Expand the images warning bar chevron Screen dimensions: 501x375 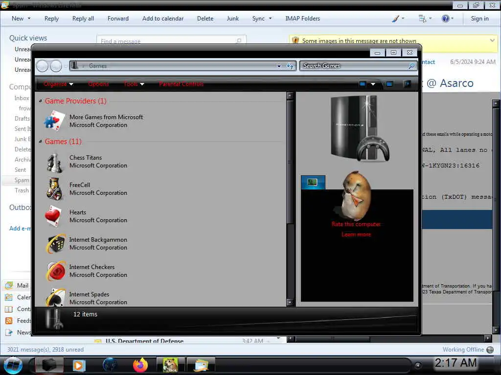coord(492,41)
